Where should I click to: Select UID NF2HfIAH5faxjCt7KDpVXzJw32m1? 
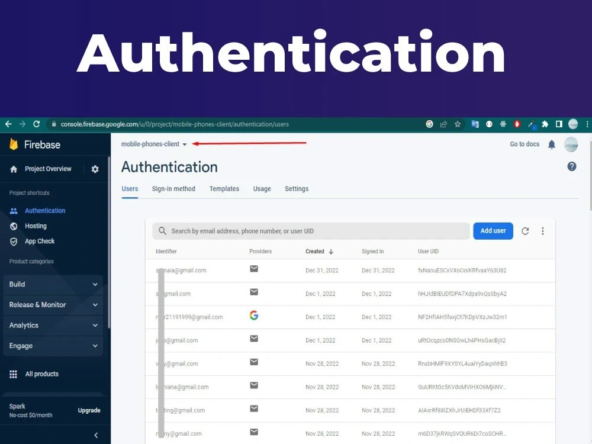[x=462, y=317]
